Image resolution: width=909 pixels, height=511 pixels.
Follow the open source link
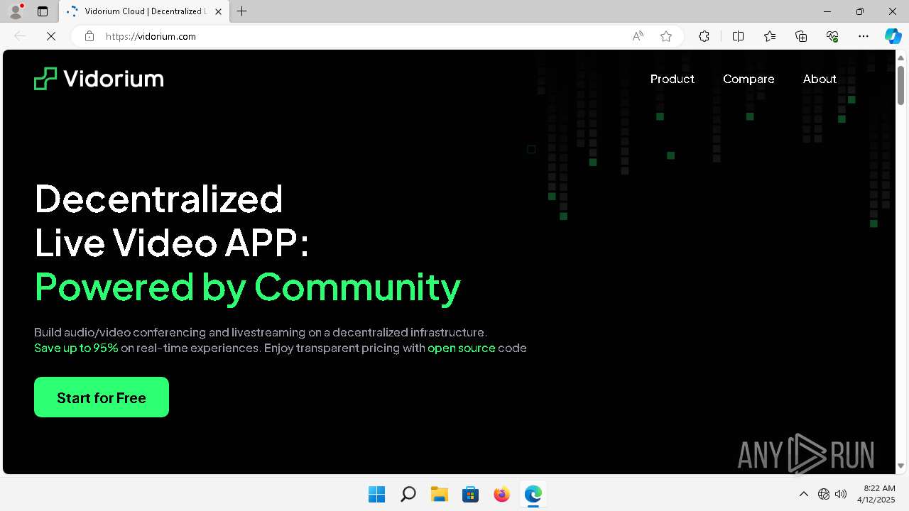(461, 348)
